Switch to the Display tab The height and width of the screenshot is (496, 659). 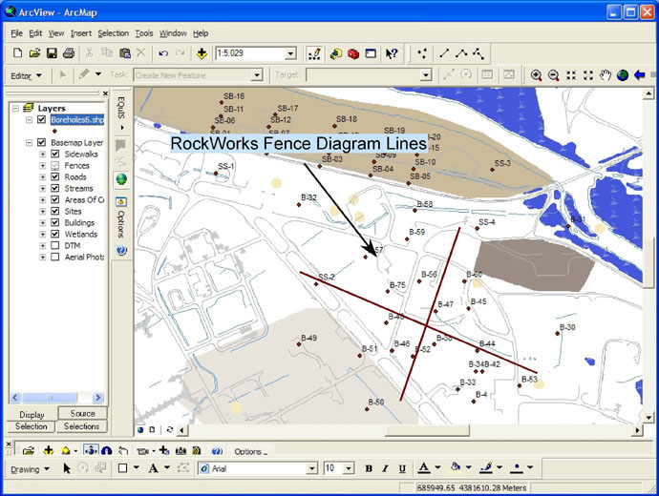coord(32,414)
